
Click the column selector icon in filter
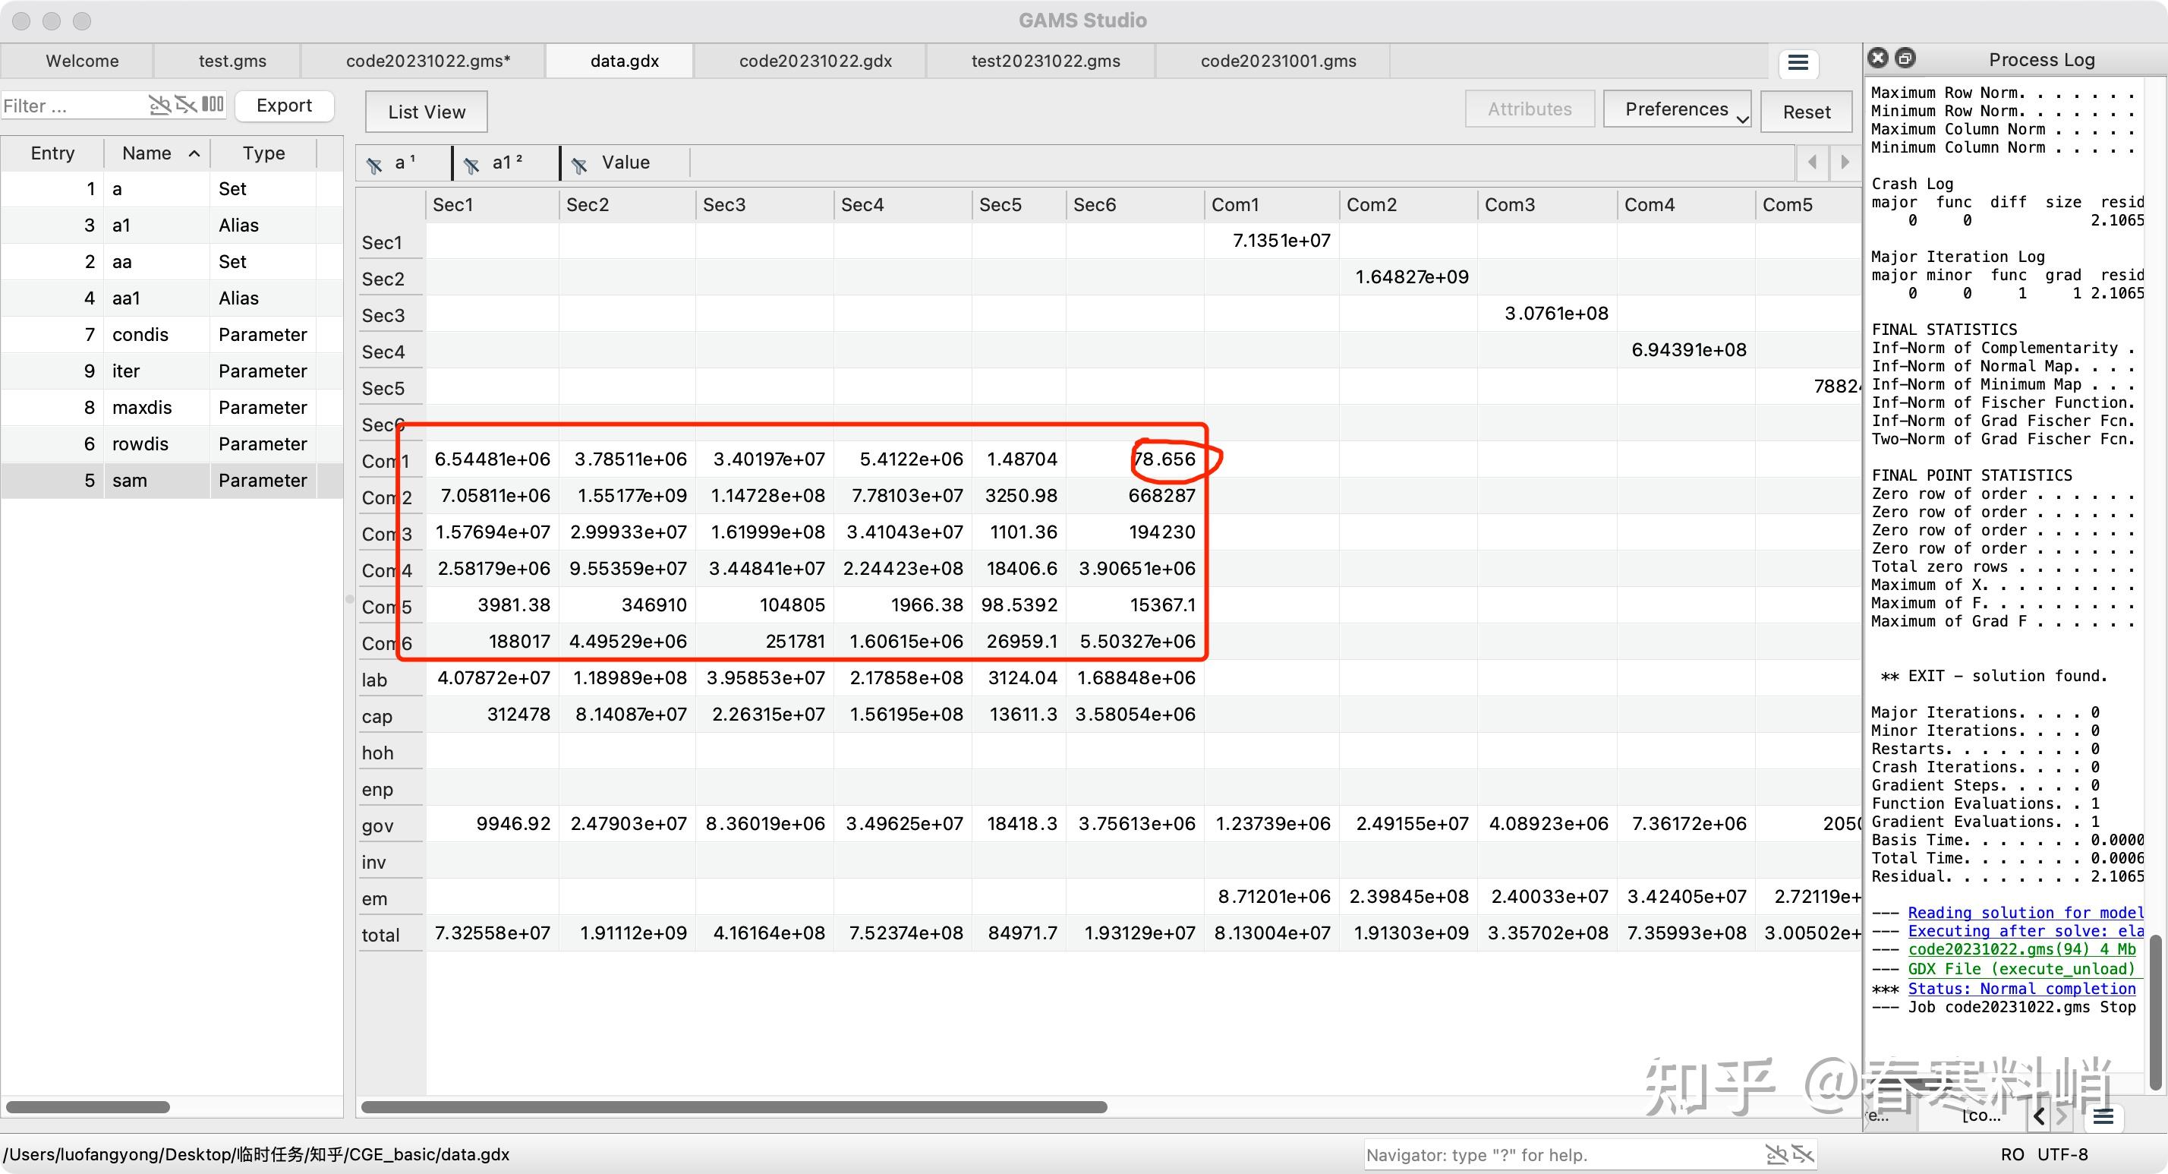[213, 106]
